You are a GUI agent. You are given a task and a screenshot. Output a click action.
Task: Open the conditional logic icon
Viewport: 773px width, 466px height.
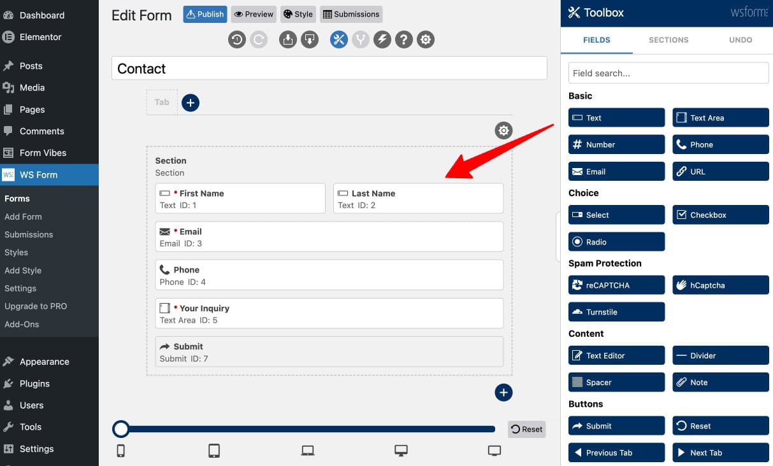pyautogui.click(x=361, y=39)
